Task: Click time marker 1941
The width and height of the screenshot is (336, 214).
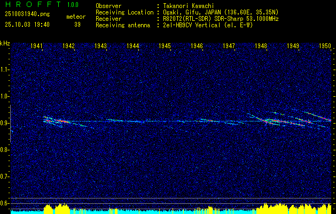Action: [36, 45]
